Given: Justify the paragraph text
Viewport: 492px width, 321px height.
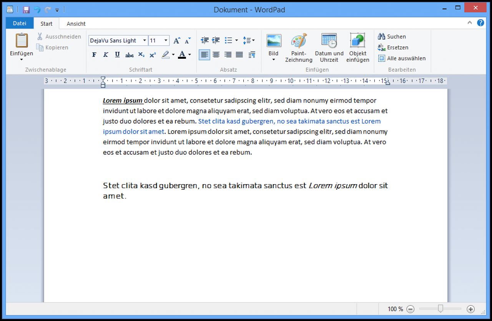Looking at the screenshot, I should (239, 55).
